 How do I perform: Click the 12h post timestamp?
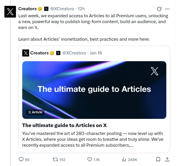pyautogui.click(x=81, y=9)
